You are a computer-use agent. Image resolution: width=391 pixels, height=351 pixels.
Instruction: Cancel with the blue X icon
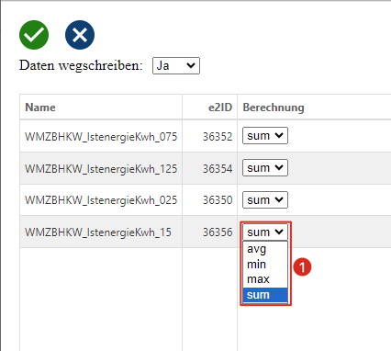(x=80, y=35)
